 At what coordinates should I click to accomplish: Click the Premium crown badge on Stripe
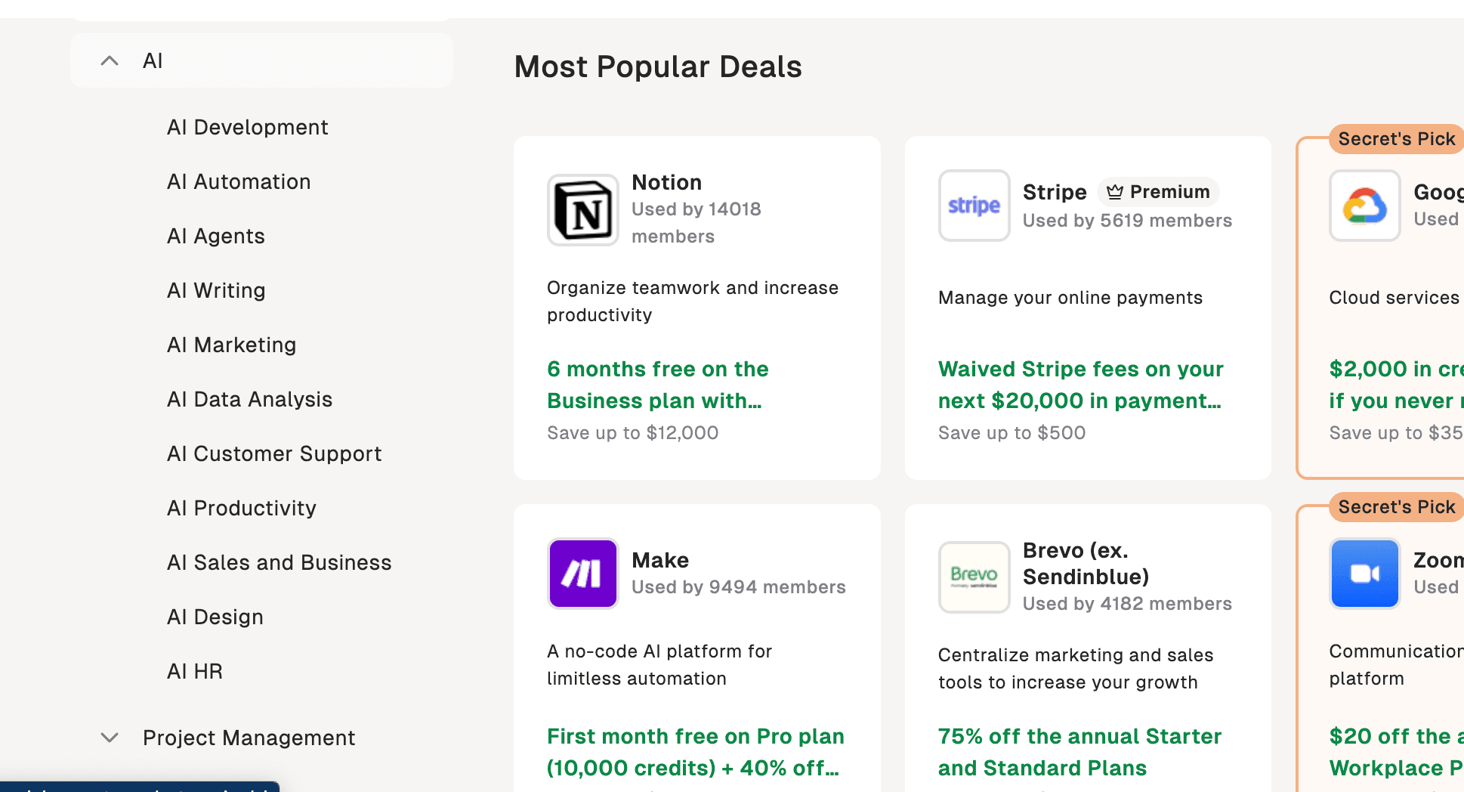pyautogui.click(x=1158, y=192)
